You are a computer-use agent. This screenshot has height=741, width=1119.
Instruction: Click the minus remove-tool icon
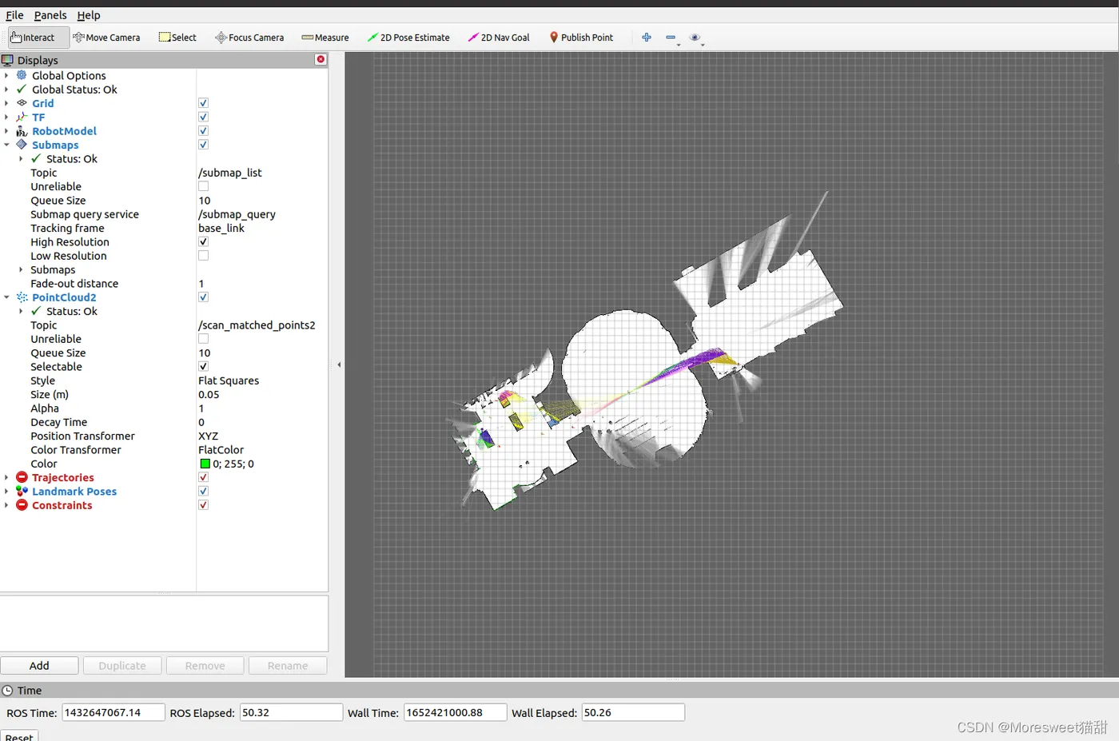click(x=671, y=38)
